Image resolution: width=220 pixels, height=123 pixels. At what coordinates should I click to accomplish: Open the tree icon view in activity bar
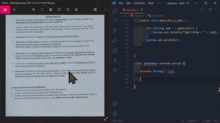click(115, 70)
